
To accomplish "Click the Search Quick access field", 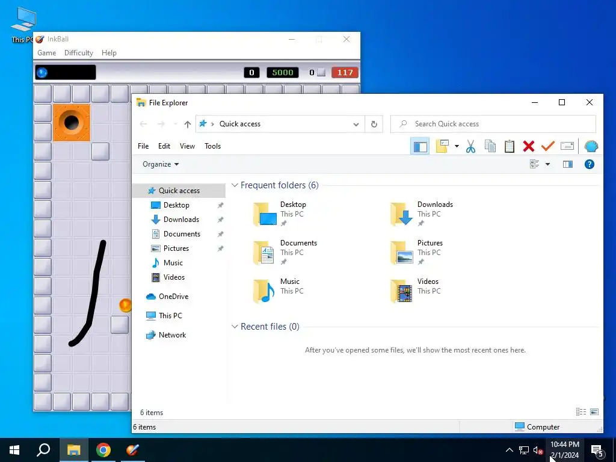I will pos(493,124).
